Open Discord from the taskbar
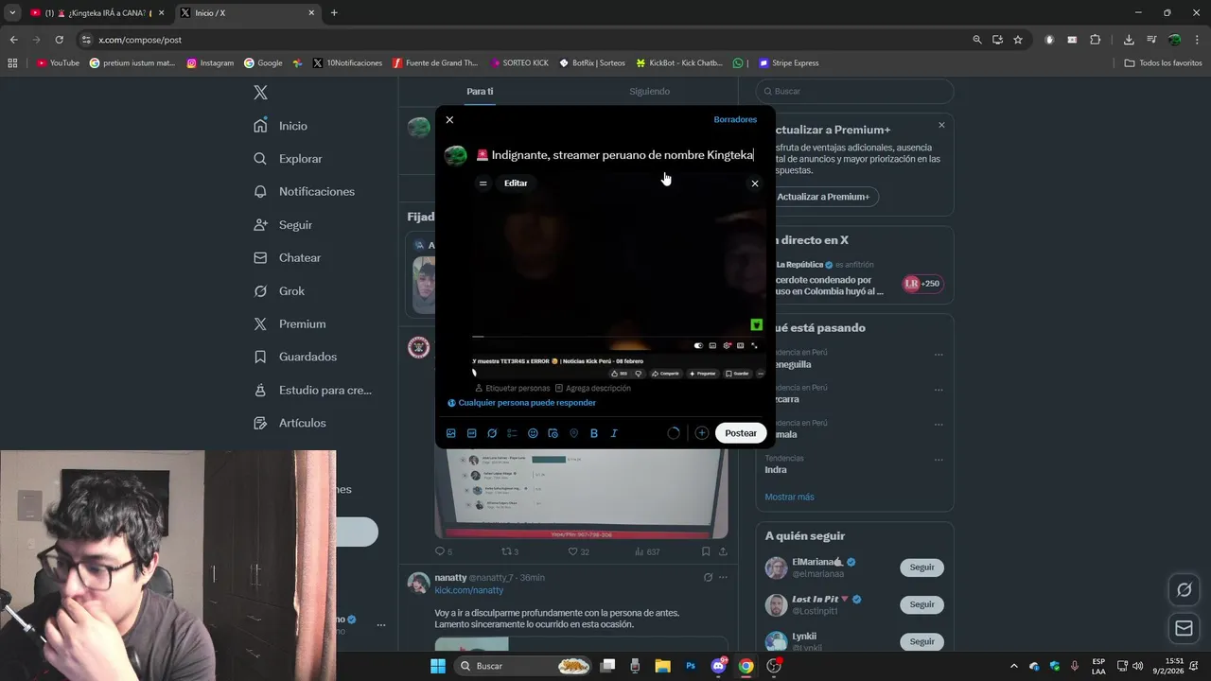Screen dimensions: 1211x681 719,666
